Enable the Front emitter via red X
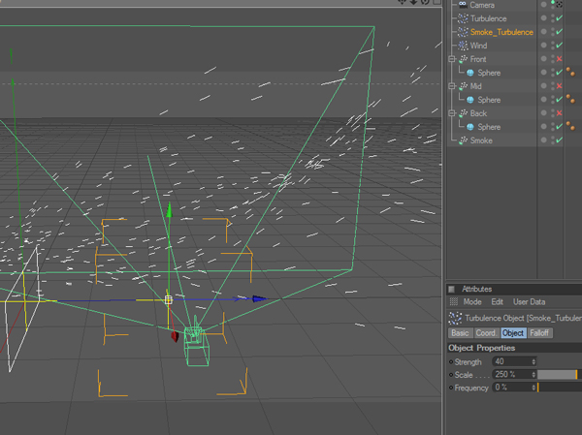582x435 pixels. tap(560, 59)
